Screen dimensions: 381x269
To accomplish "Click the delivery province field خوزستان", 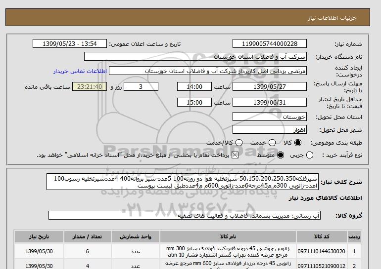I will click(270, 116).
